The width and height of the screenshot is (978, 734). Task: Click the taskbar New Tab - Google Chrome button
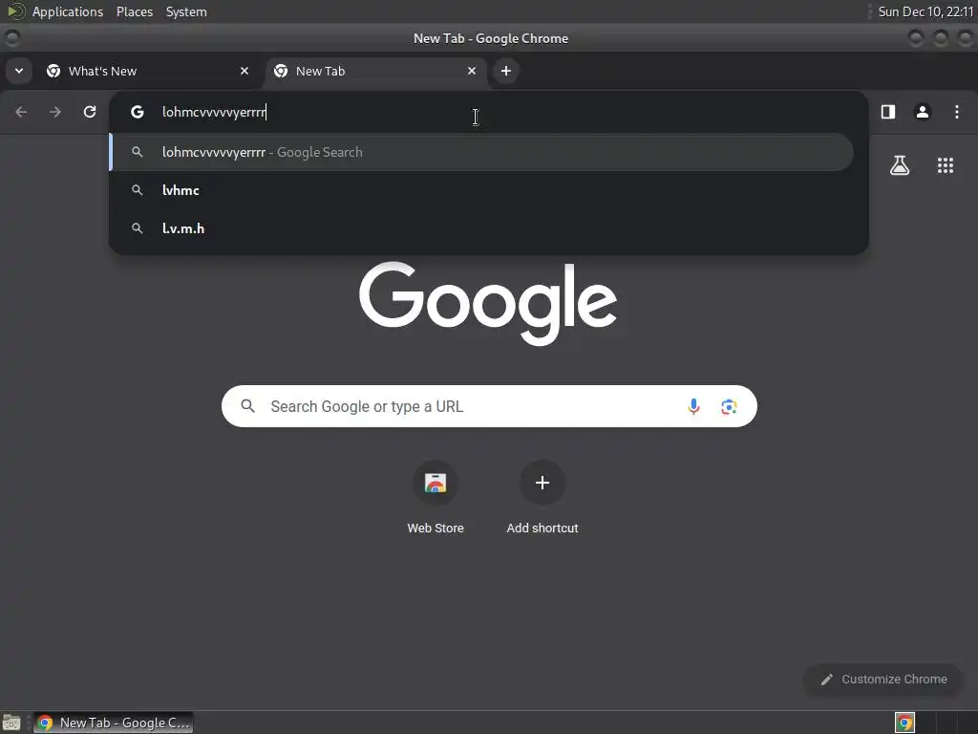point(113,723)
